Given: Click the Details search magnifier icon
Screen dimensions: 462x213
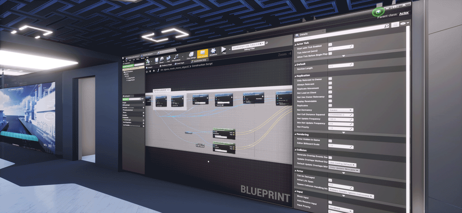Looking at the screenshot, I should 386,26.
